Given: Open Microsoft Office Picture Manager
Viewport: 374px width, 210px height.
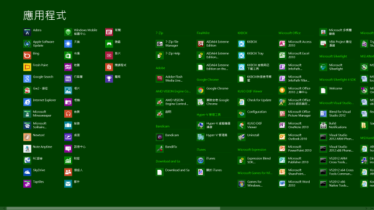Looking at the screenshot, I should (x=282, y=114).
